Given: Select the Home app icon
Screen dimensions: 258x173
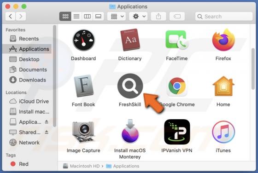Looking at the screenshot, I should (x=223, y=86).
